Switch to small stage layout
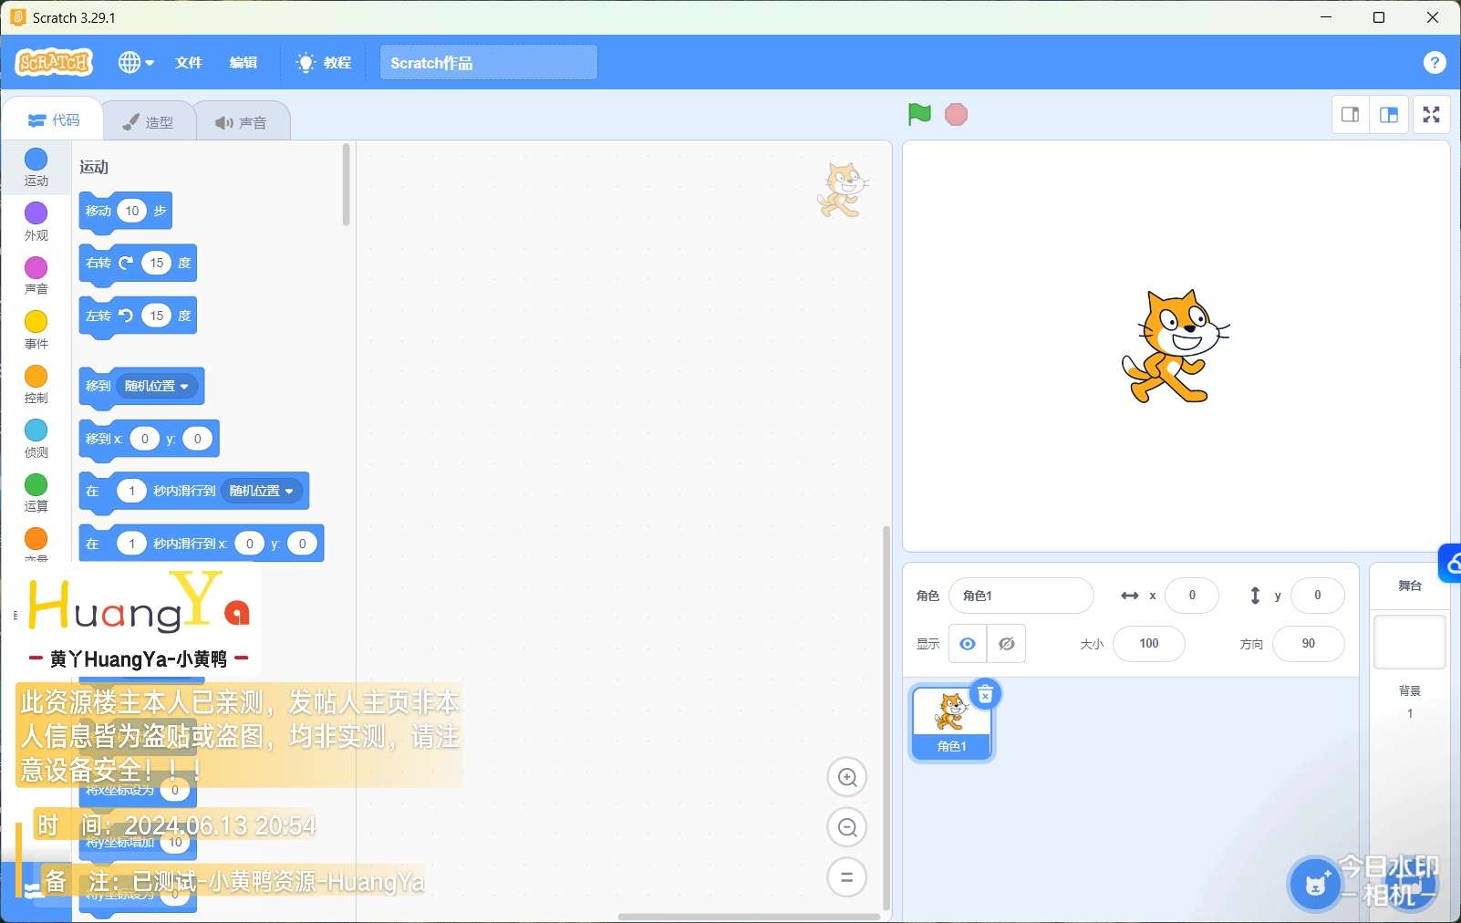Image resolution: width=1461 pixels, height=923 pixels. [1351, 114]
